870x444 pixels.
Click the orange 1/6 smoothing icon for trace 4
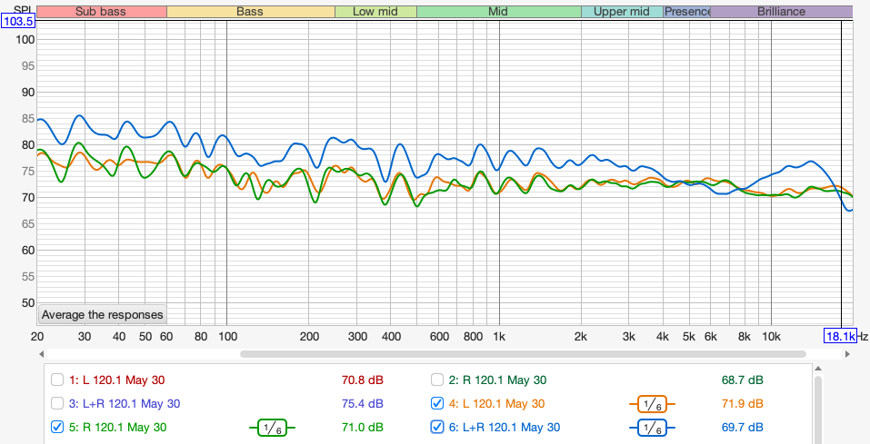pyautogui.click(x=651, y=404)
